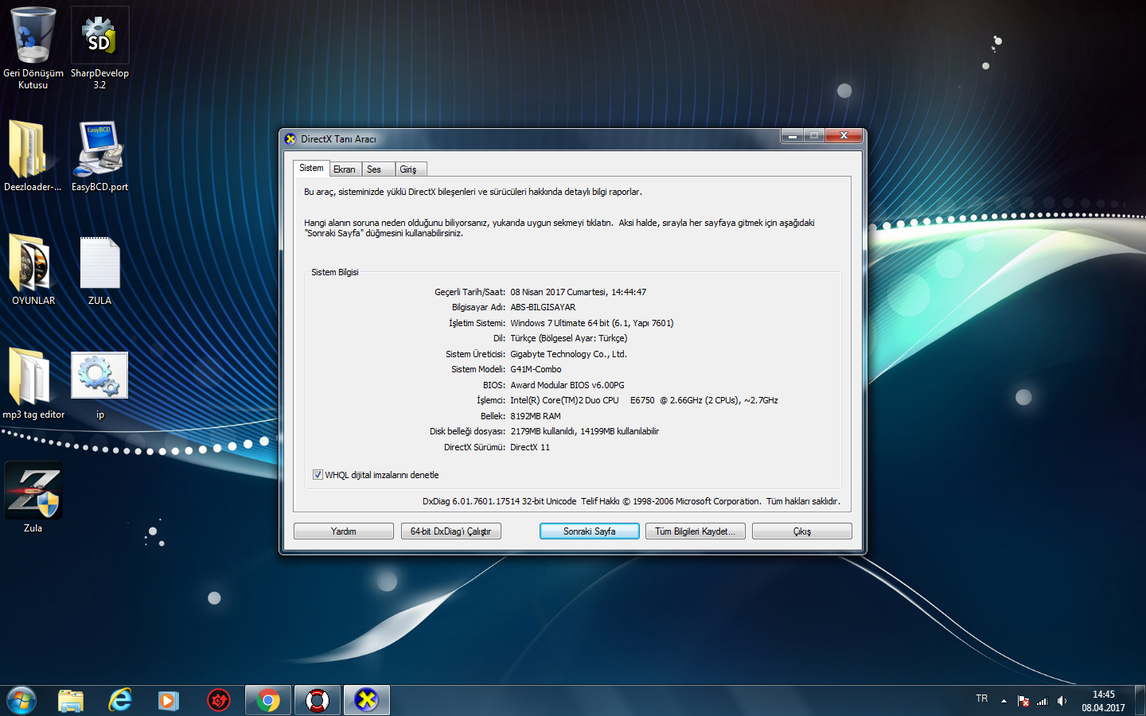1146x716 pixels.
Task: Click the Sonraki Sayfa button
Action: [590, 531]
